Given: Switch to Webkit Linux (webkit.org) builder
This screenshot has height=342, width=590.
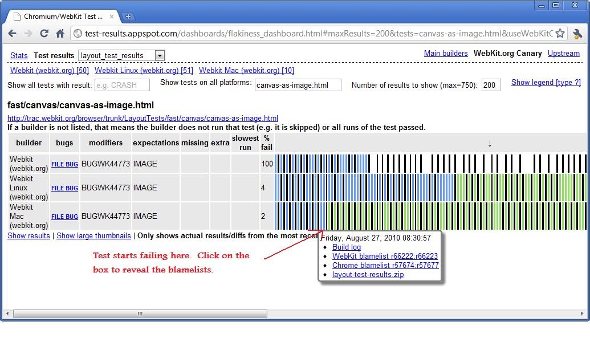Looking at the screenshot, I should coord(144,71).
